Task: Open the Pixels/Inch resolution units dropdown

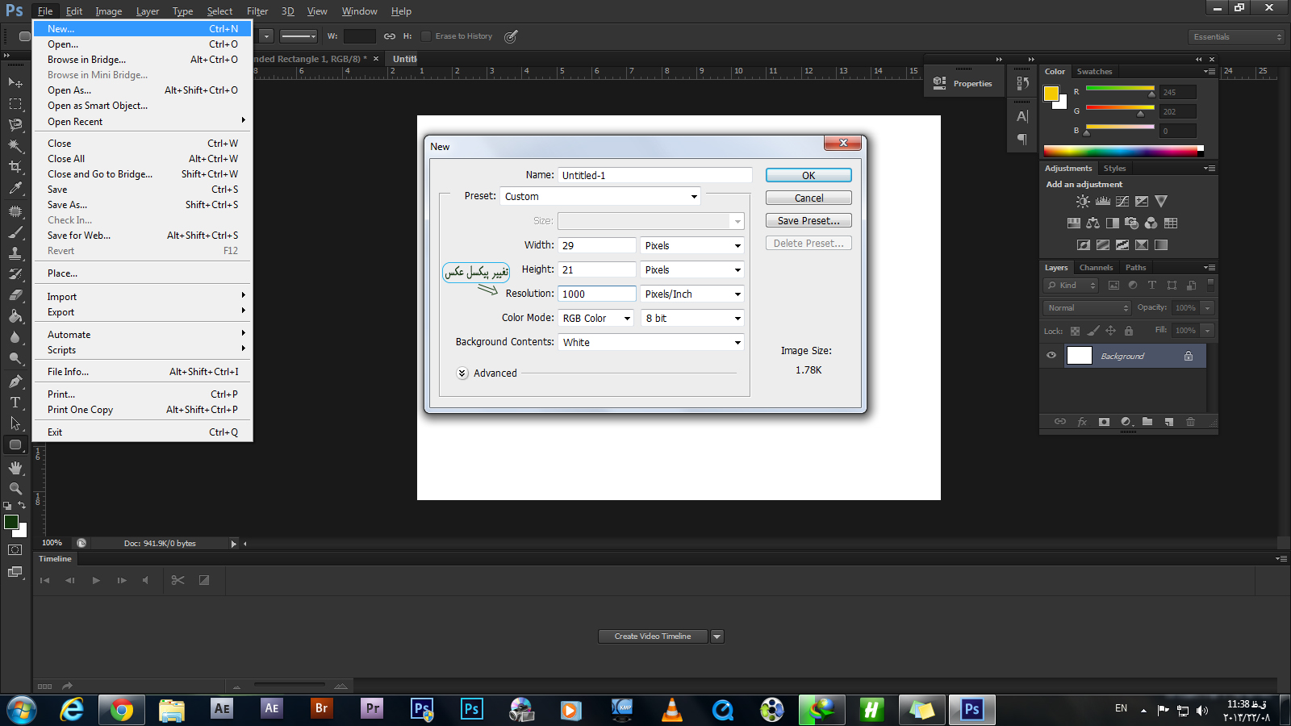Action: 692,294
